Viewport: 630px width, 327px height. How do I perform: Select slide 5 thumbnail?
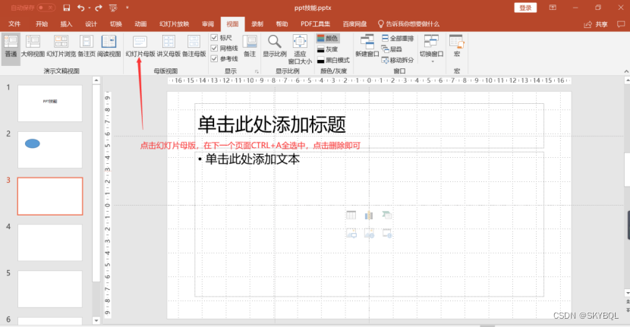[x=50, y=289]
